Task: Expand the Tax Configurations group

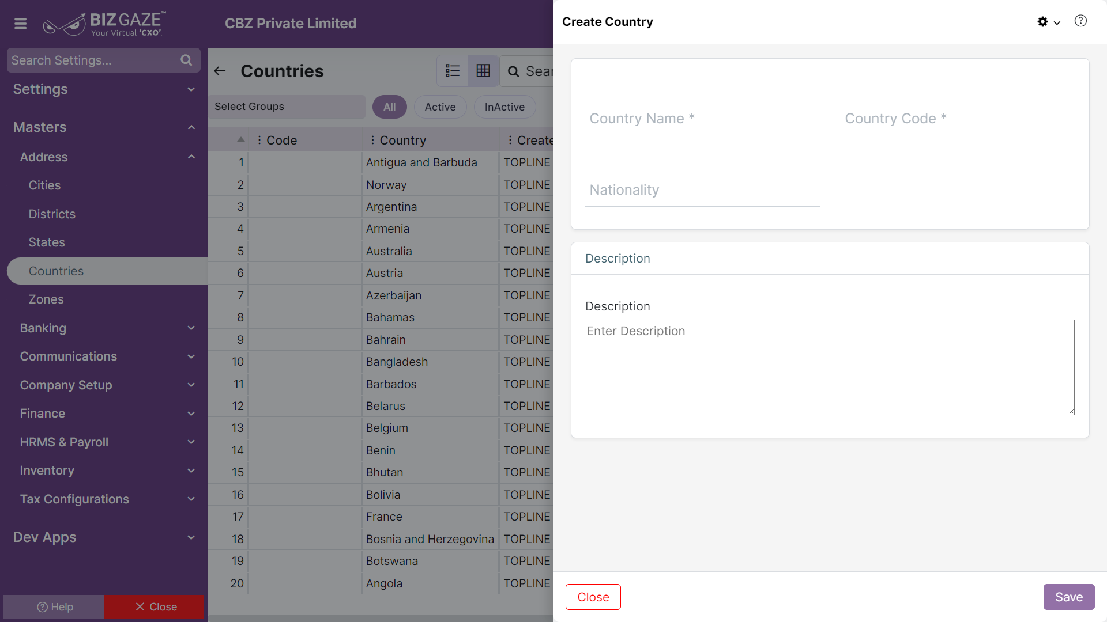Action: [191, 499]
